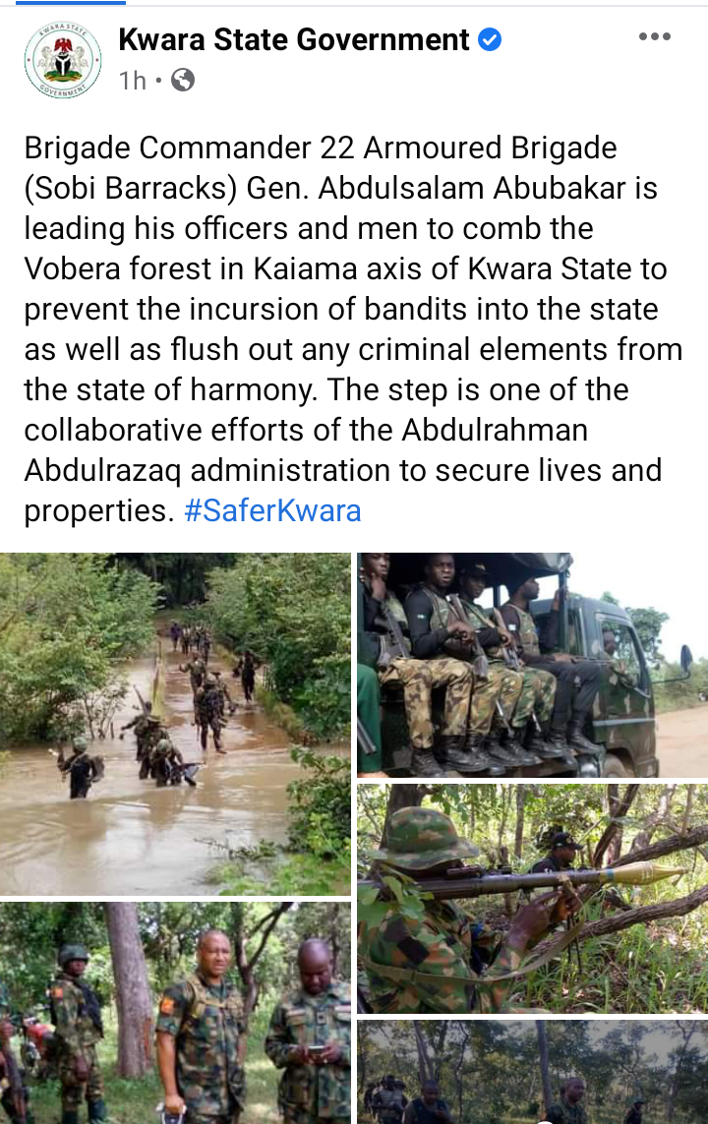The width and height of the screenshot is (708, 1124).
Task: Click the officer looking at his phone
Action: click(x=310, y=1033)
